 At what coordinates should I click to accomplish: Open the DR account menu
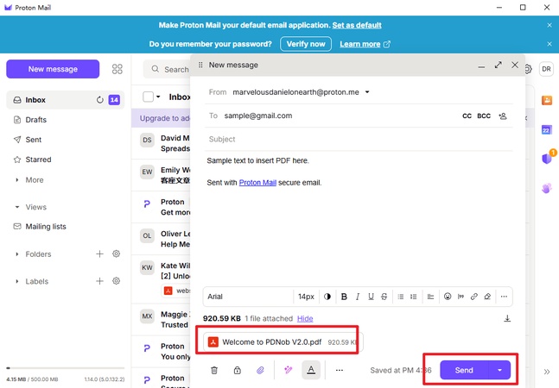point(546,69)
